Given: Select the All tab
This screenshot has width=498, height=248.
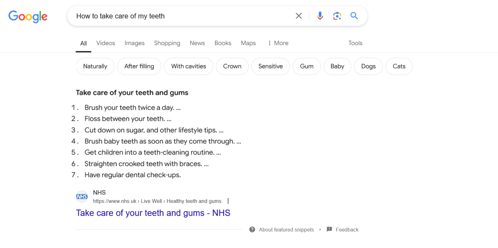Looking at the screenshot, I should 84,43.
